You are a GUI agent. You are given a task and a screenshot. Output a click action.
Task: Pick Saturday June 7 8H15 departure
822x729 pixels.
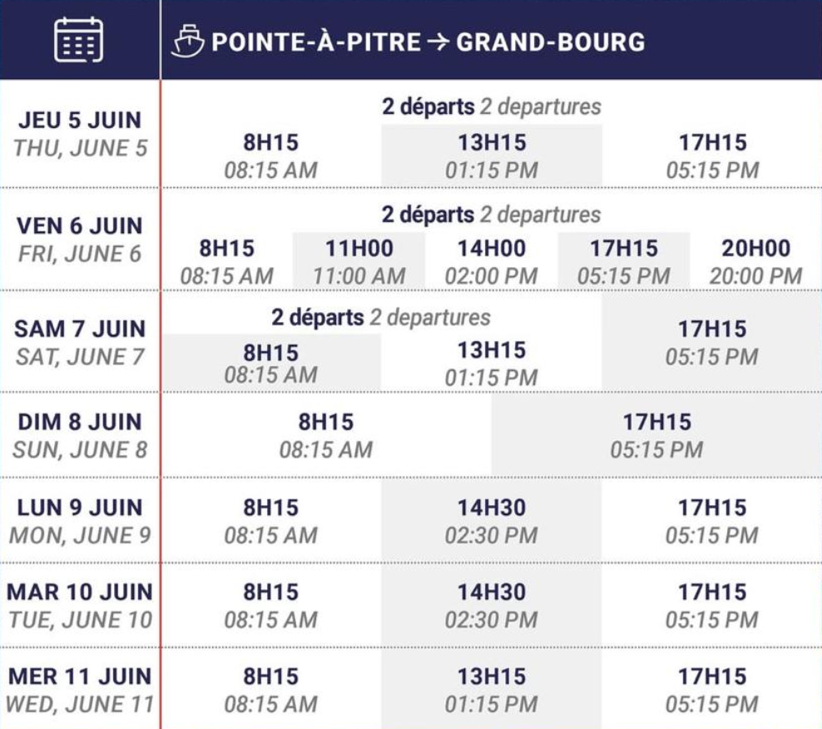[x=271, y=363]
